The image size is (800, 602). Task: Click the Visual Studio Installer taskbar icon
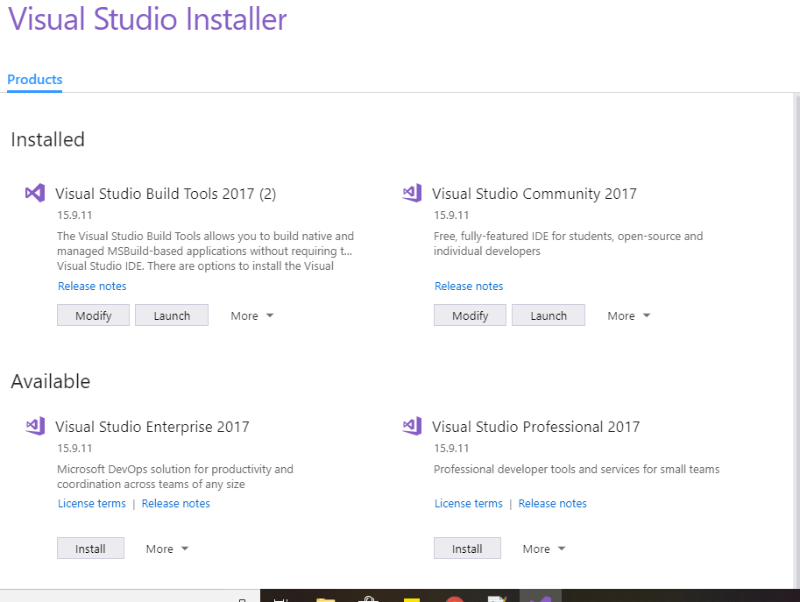tap(541, 598)
